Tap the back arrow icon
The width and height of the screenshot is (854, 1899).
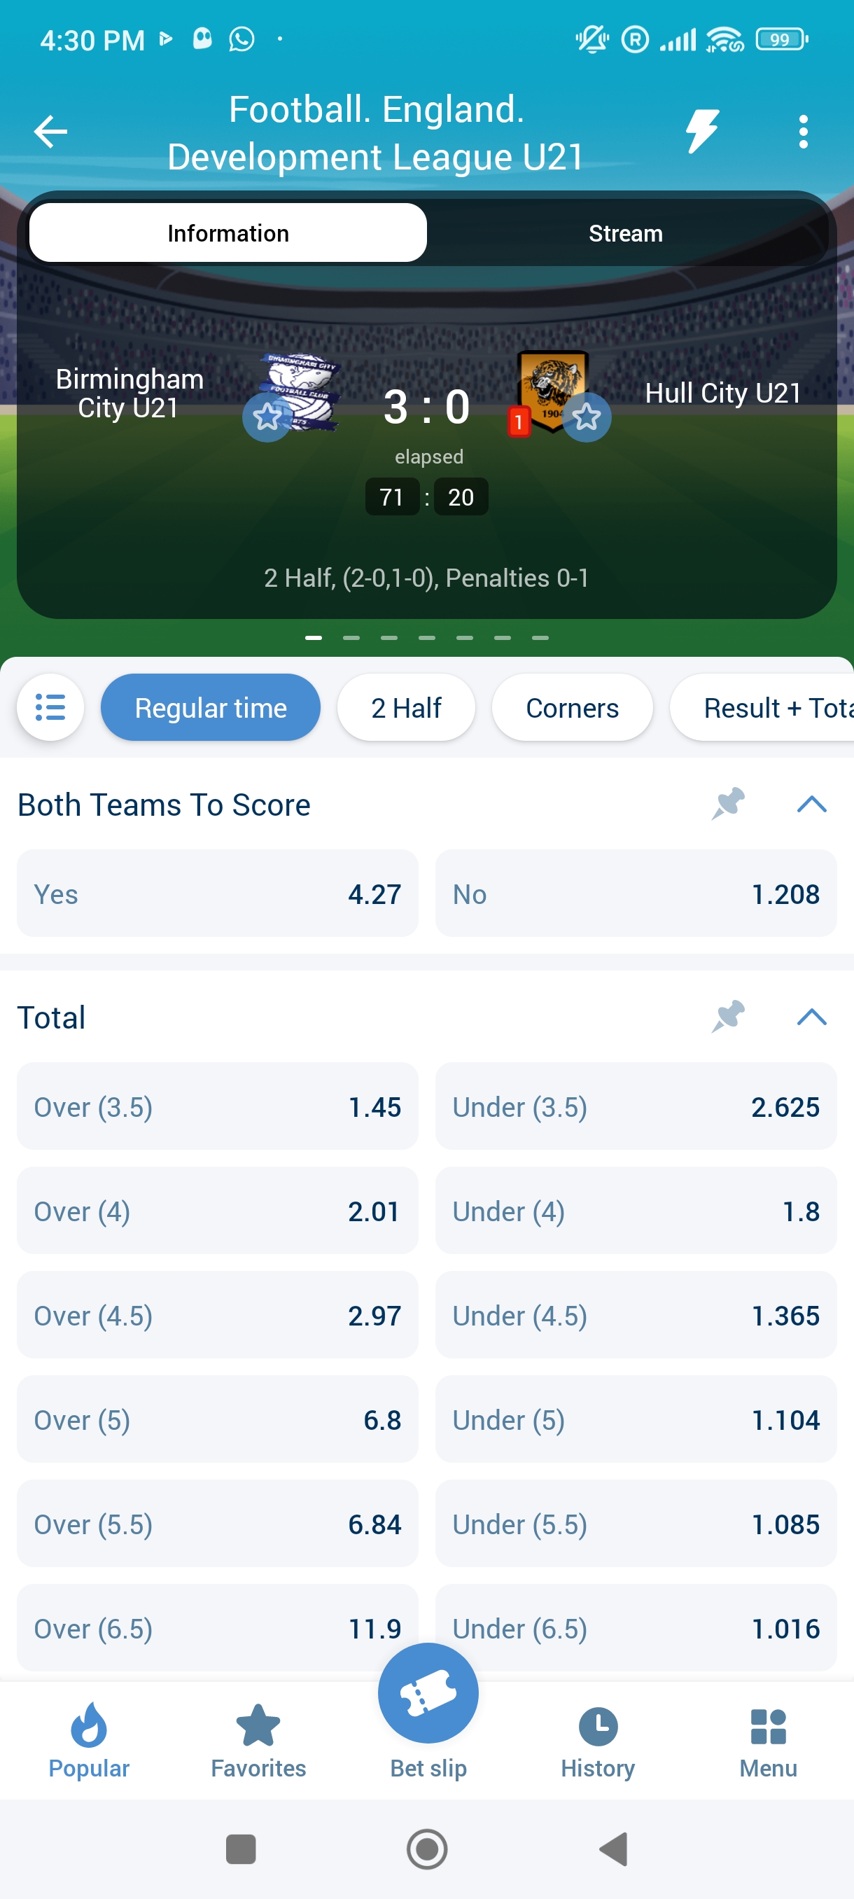pyautogui.click(x=50, y=132)
